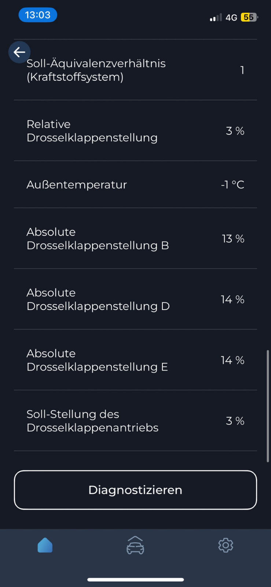Screen dimensions: 271x587
Task: Select the Relative Drosselklappenstellung row
Action: (135, 131)
